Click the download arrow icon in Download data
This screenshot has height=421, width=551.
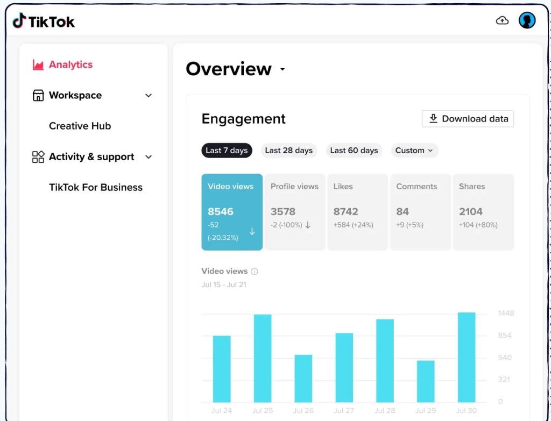433,118
